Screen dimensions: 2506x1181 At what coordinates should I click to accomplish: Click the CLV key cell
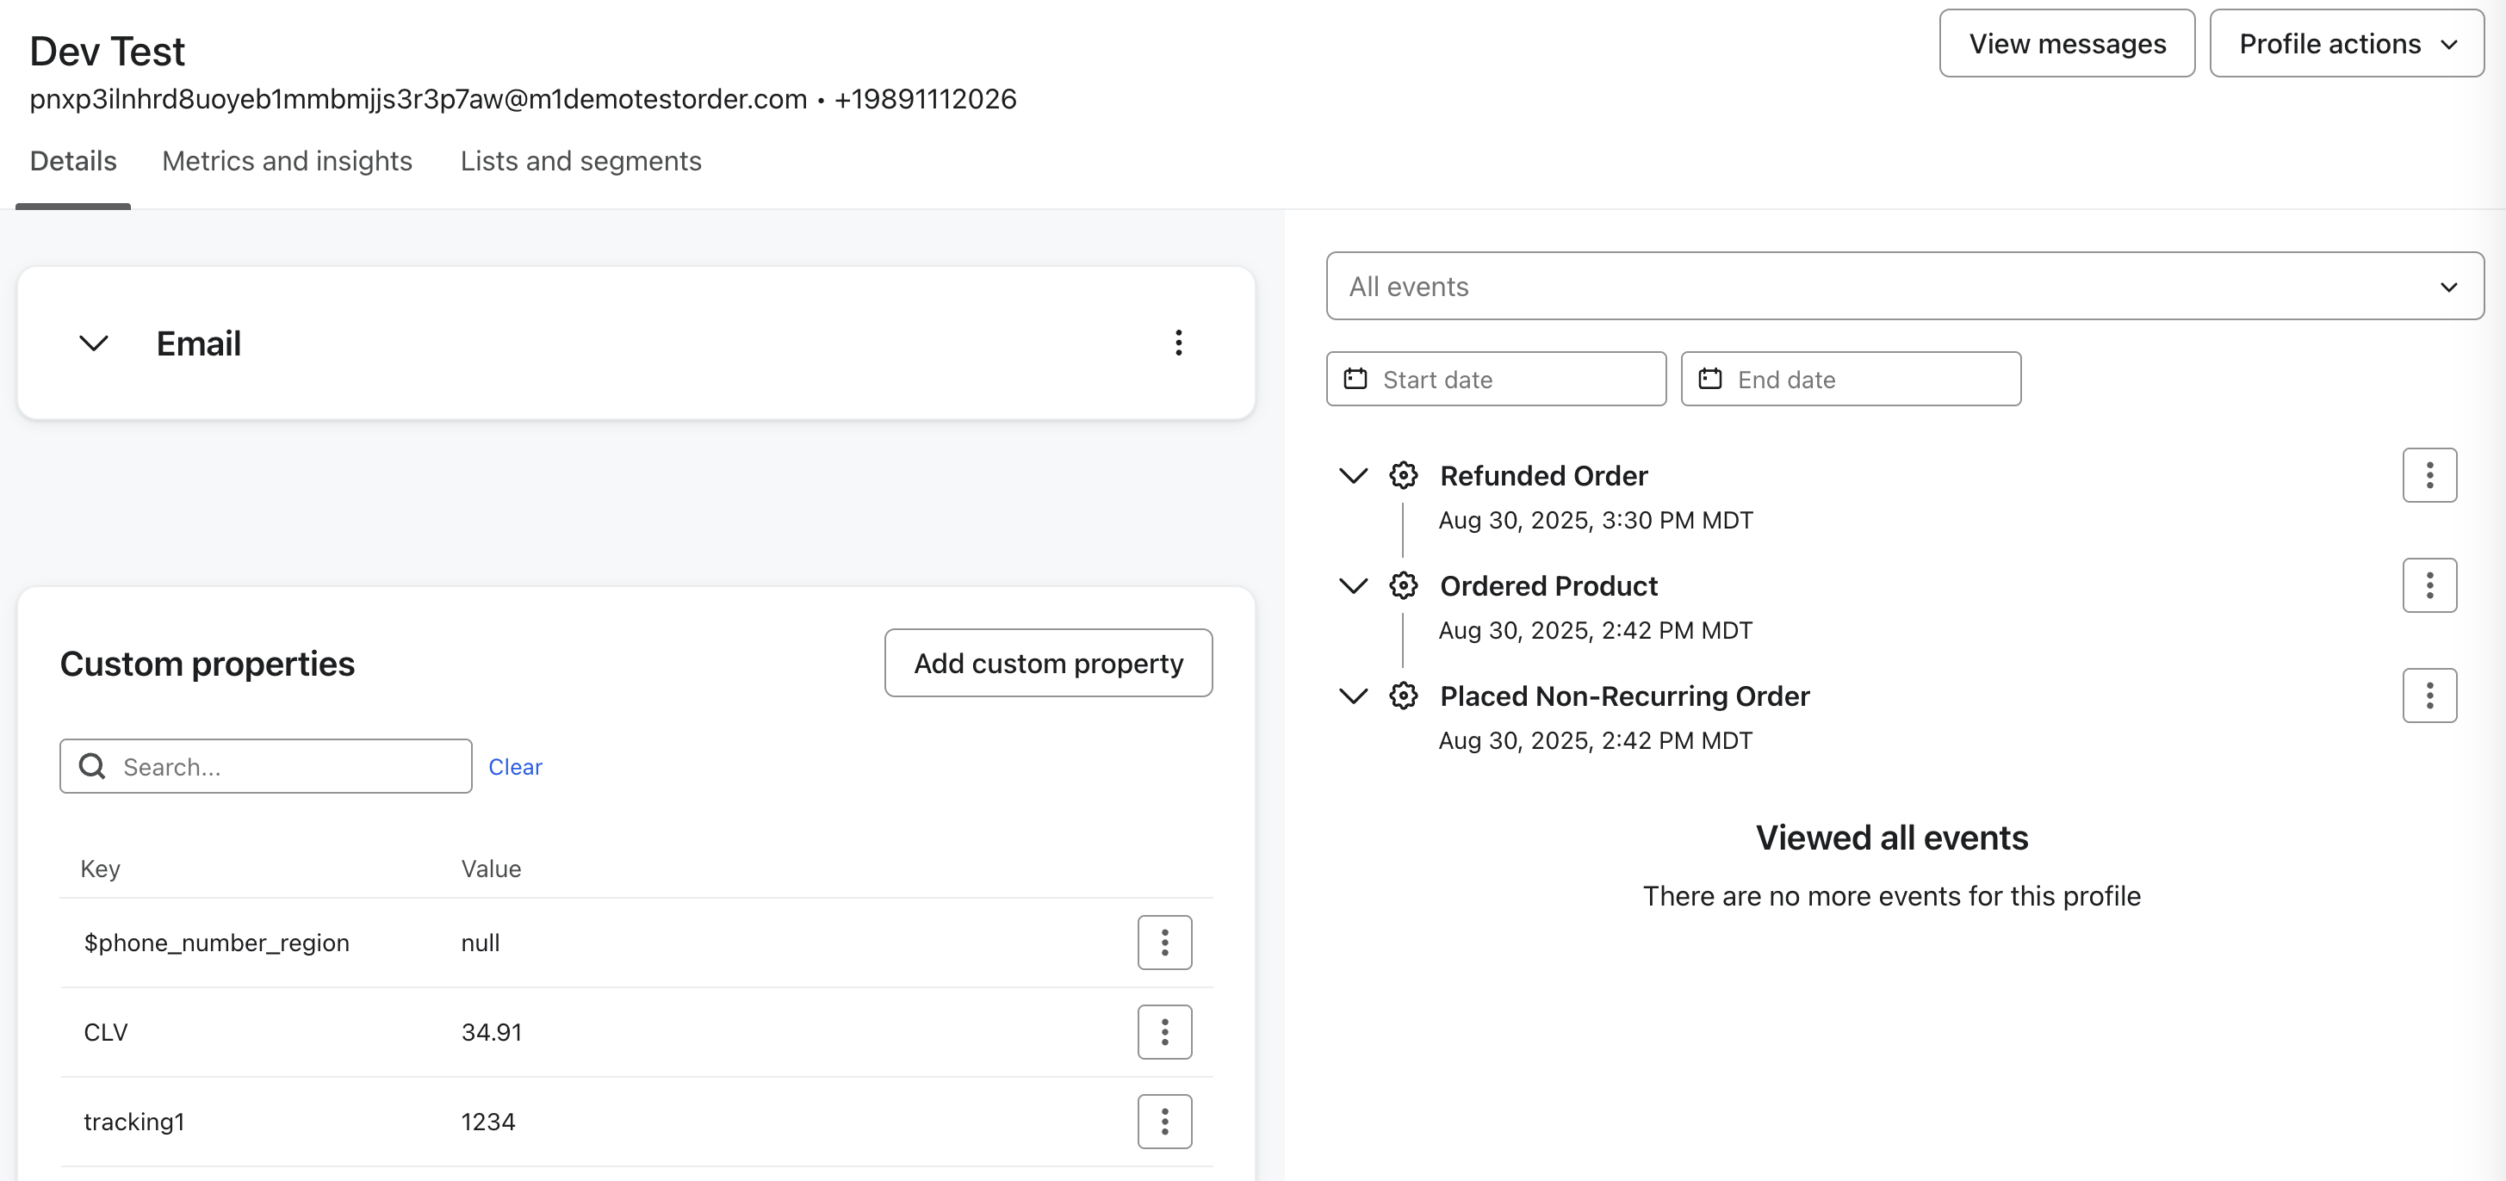106,1032
